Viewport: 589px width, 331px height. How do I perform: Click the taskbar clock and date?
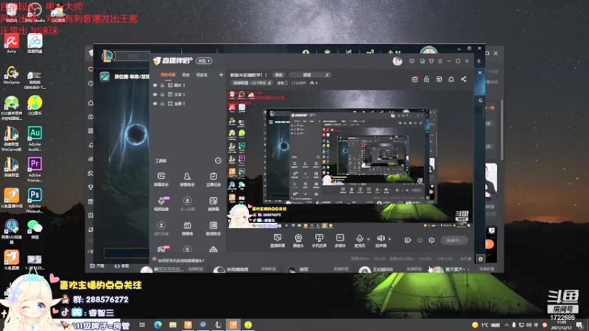click(x=562, y=325)
